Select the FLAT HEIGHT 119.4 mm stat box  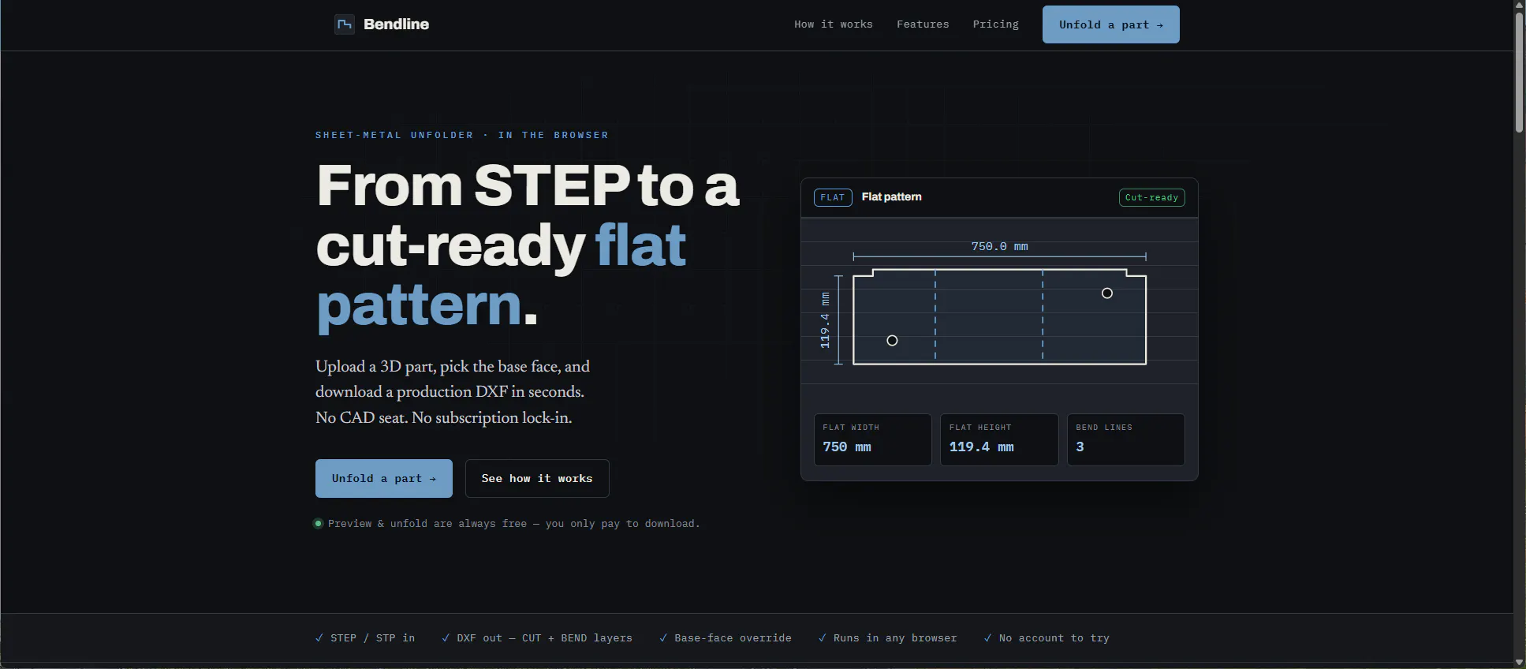point(999,439)
